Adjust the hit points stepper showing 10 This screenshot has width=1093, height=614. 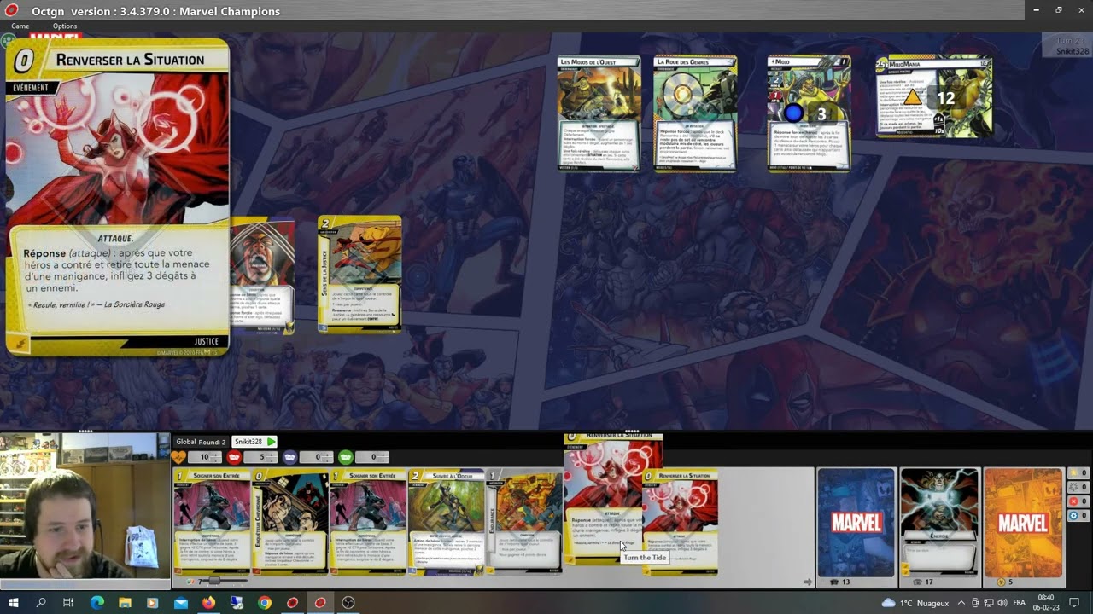(x=205, y=457)
